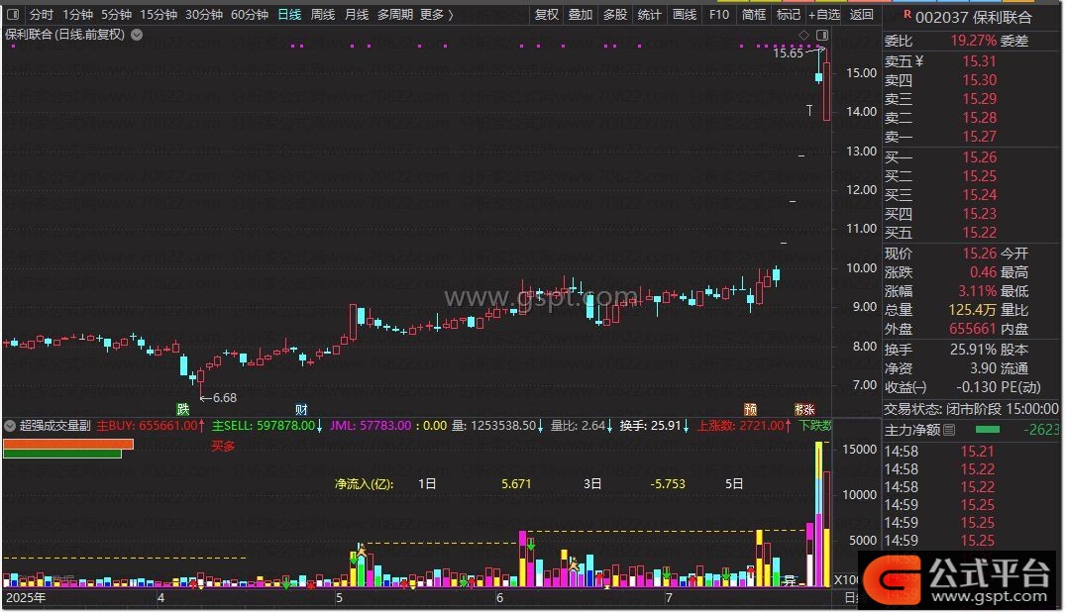
Task: Click the 预 forecast marker
Action: click(x=751, y=409)
